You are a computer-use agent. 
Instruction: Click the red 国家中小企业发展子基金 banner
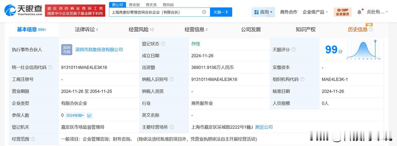point(75,11)
